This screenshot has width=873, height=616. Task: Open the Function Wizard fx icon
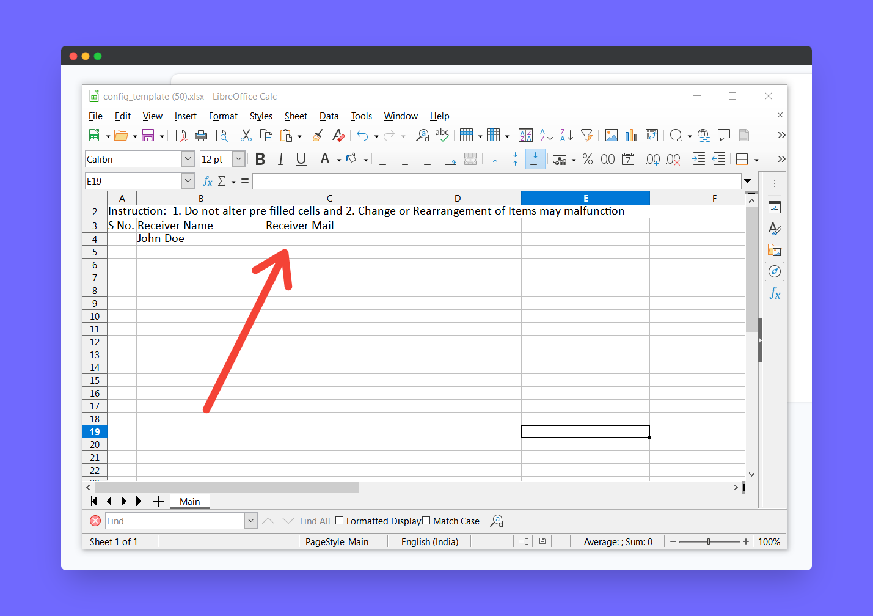tap(208, 181)
